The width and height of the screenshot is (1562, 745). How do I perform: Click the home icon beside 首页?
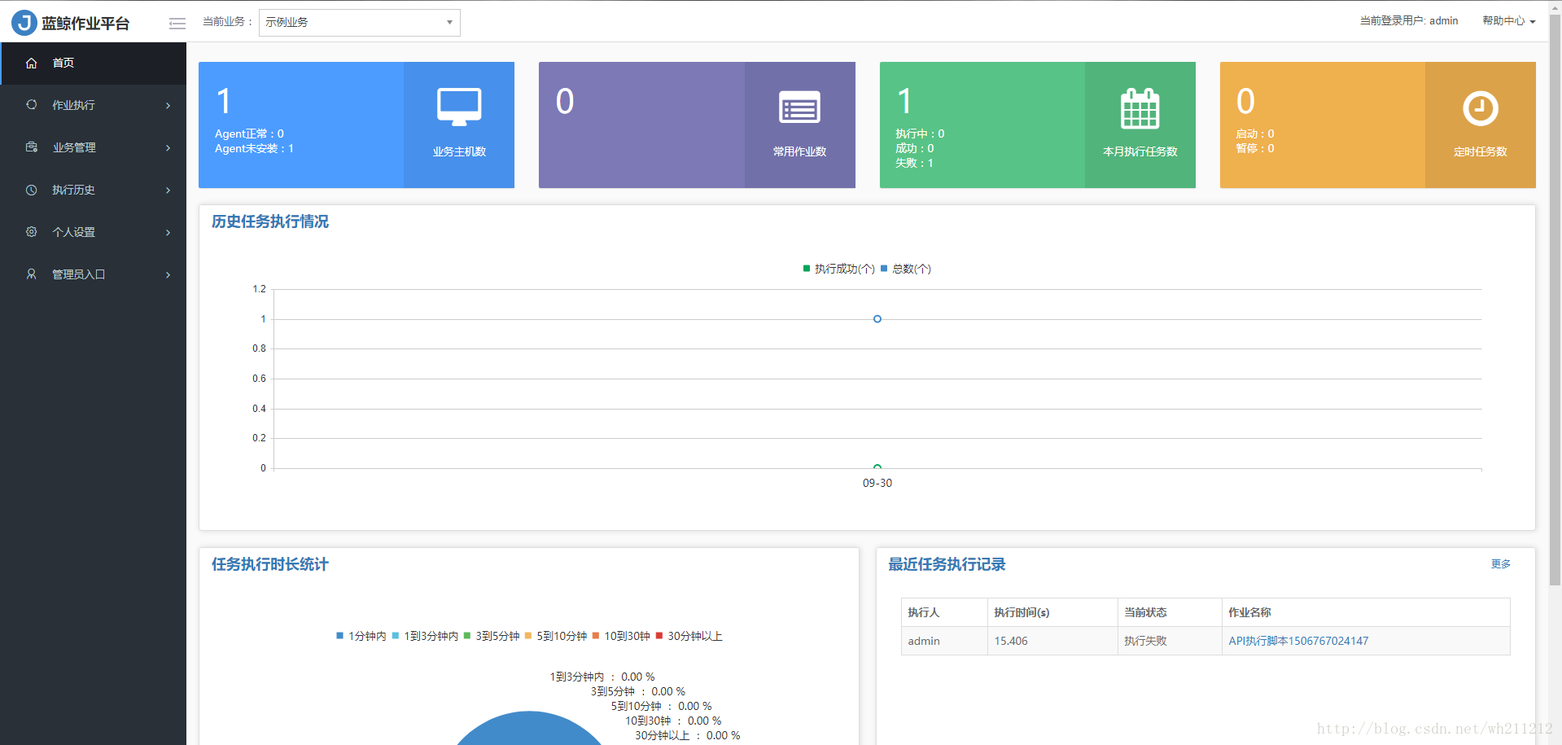point(32,63)
